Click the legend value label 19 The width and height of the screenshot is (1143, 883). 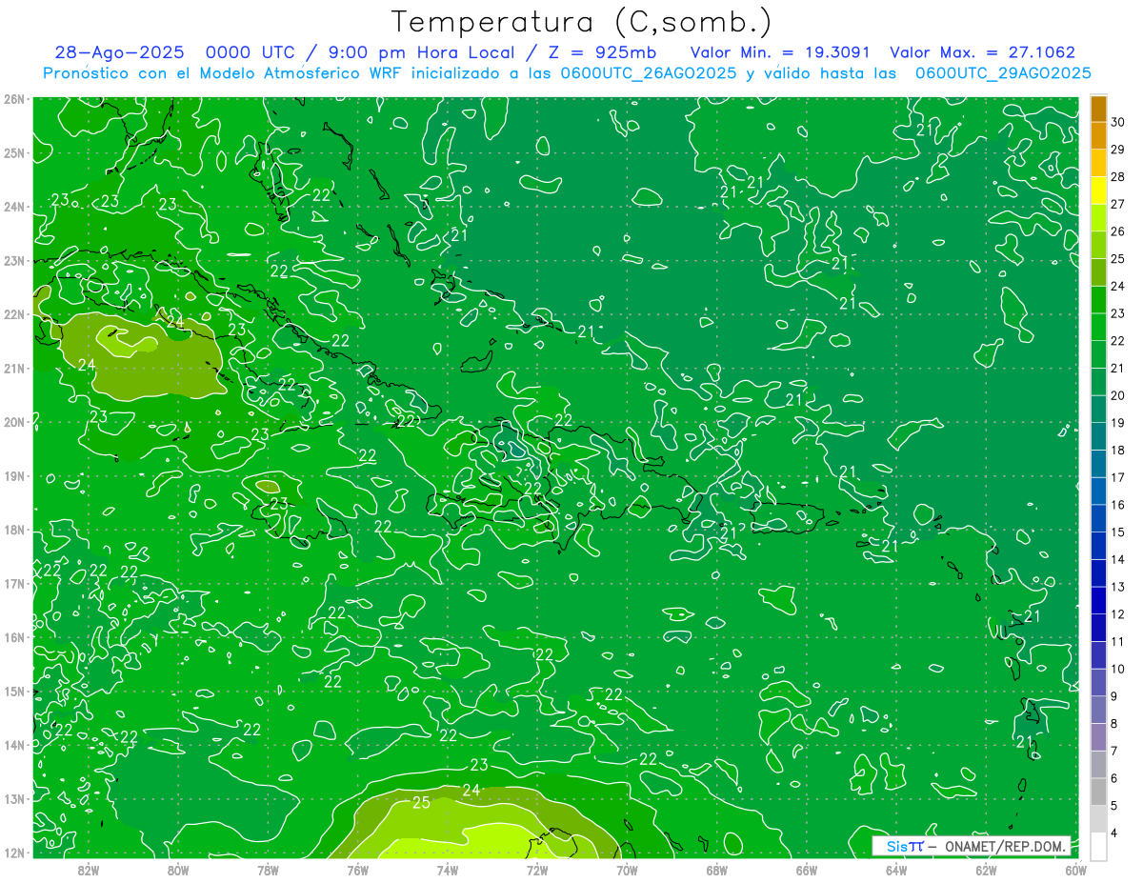1117,423
